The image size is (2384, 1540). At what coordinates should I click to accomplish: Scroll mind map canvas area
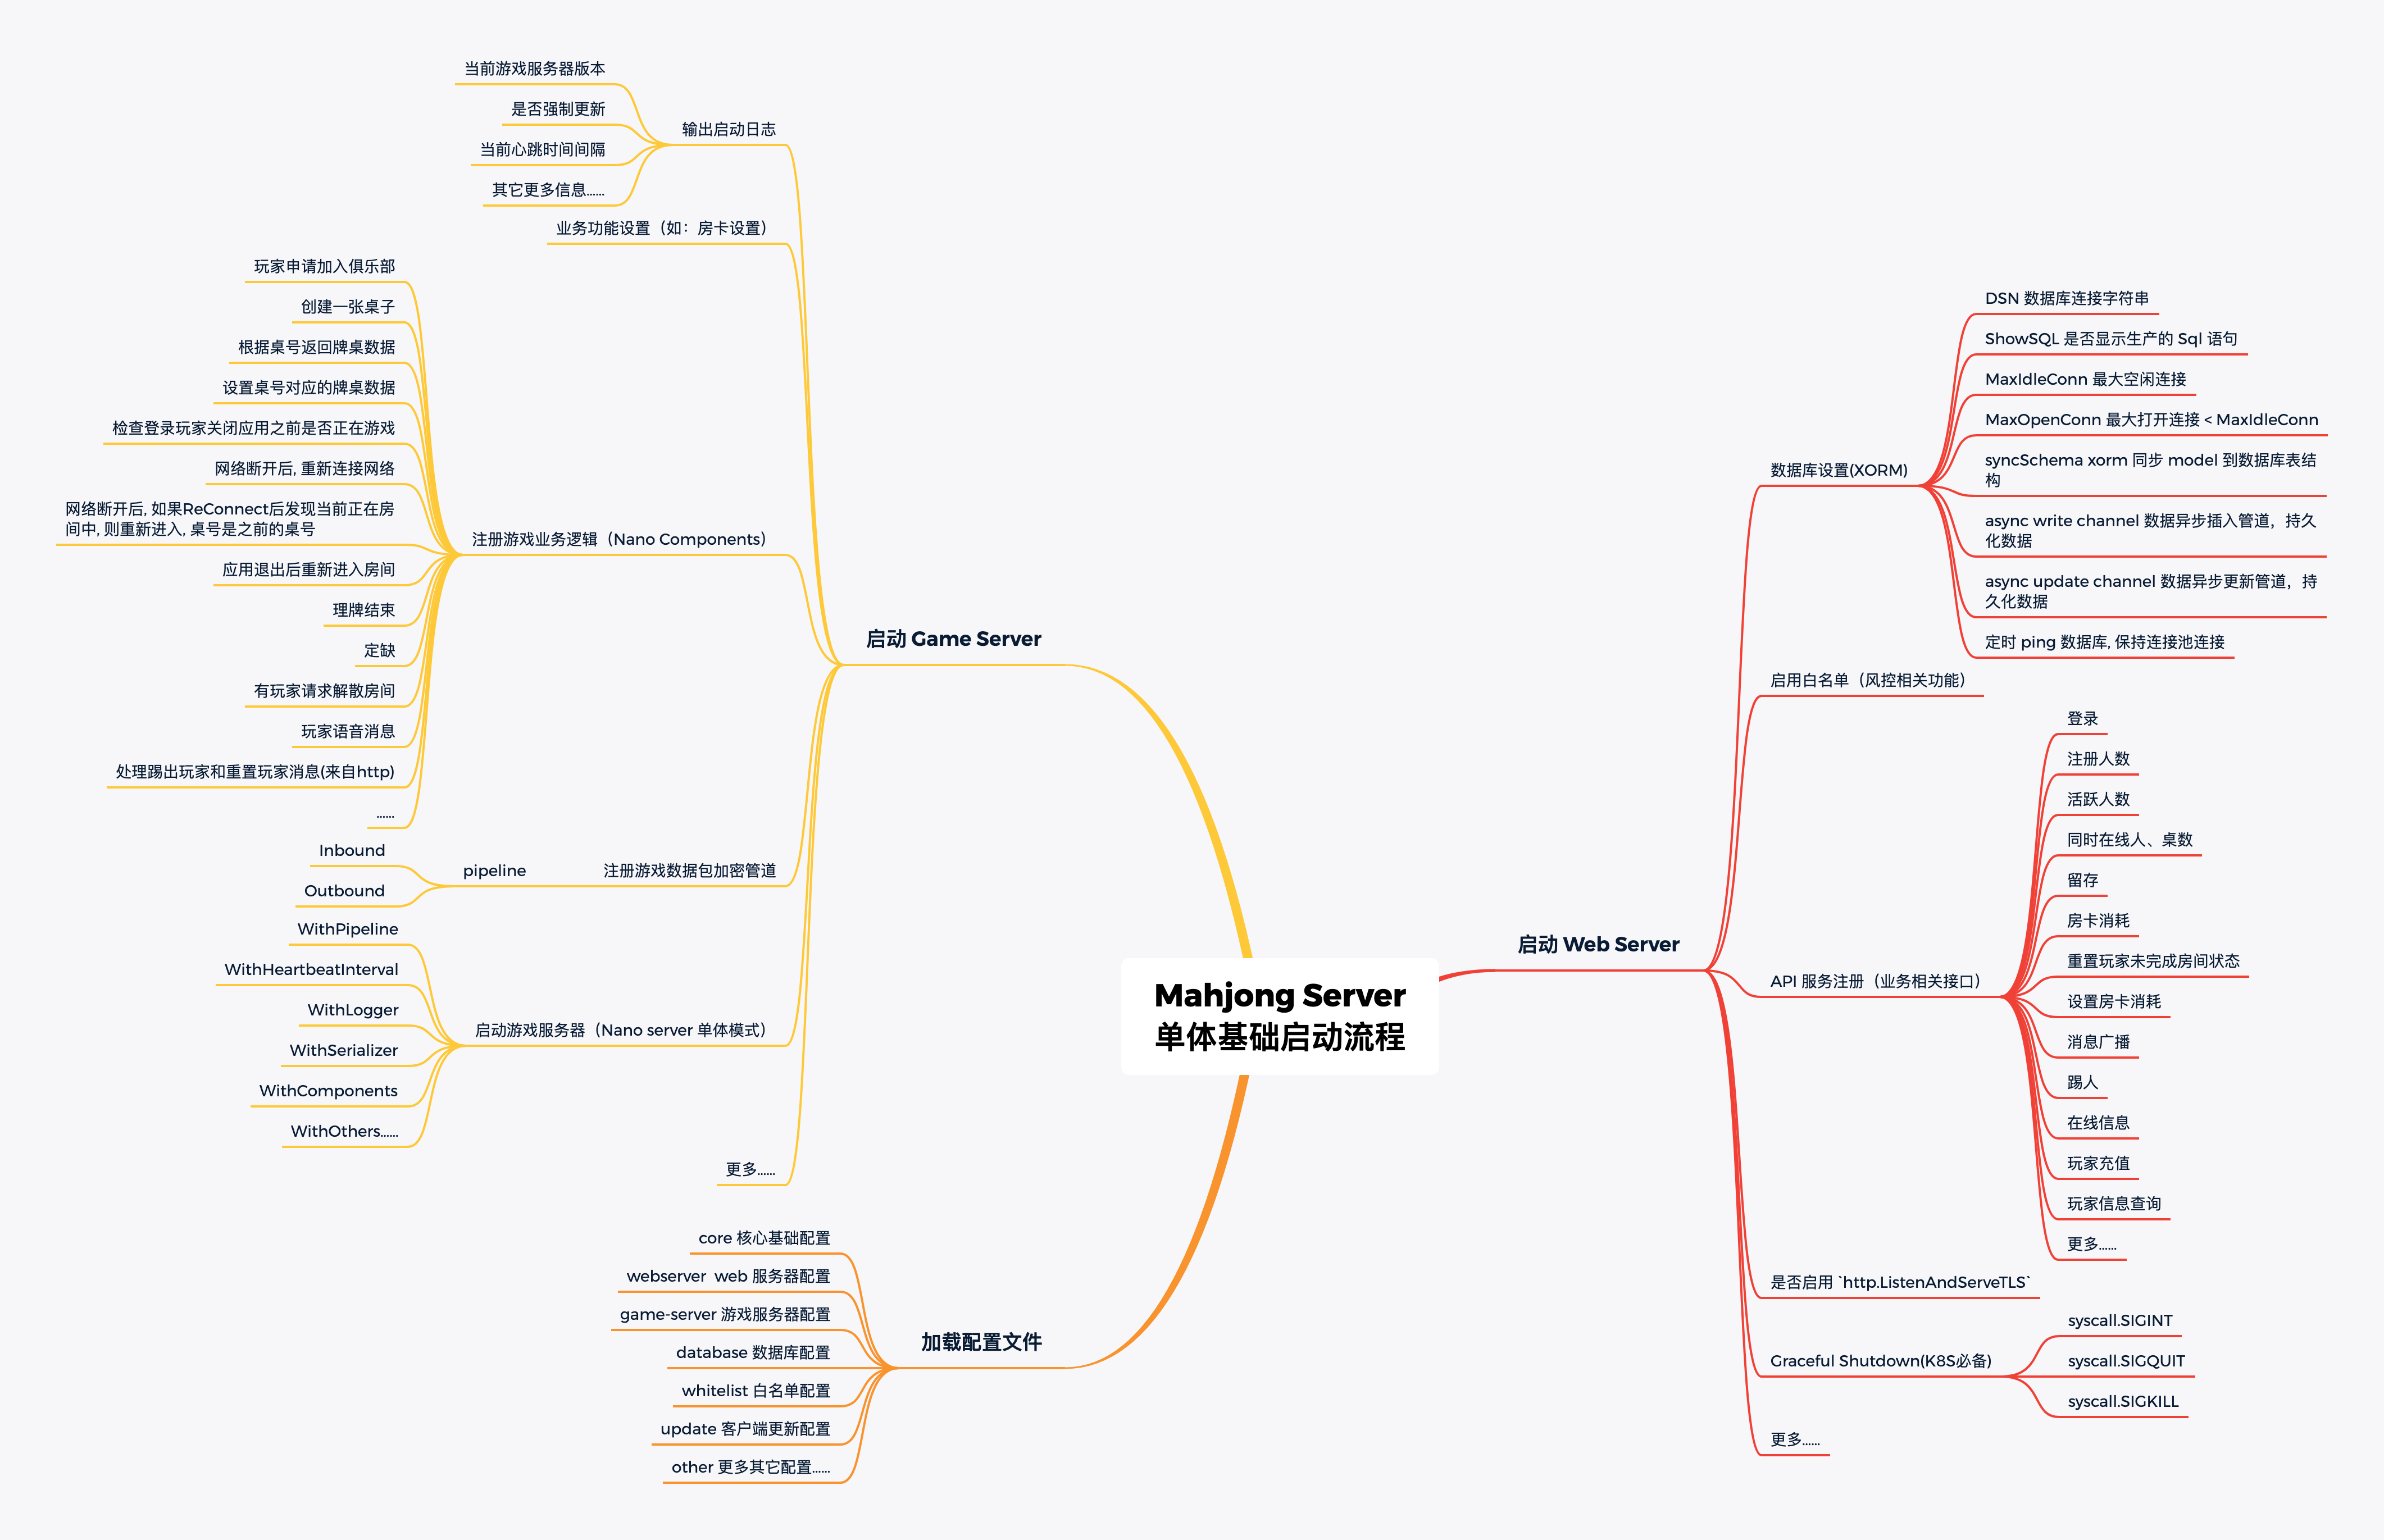coord(1192,770)
